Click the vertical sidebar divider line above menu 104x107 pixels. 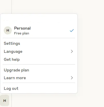click(x=11, y=7)
